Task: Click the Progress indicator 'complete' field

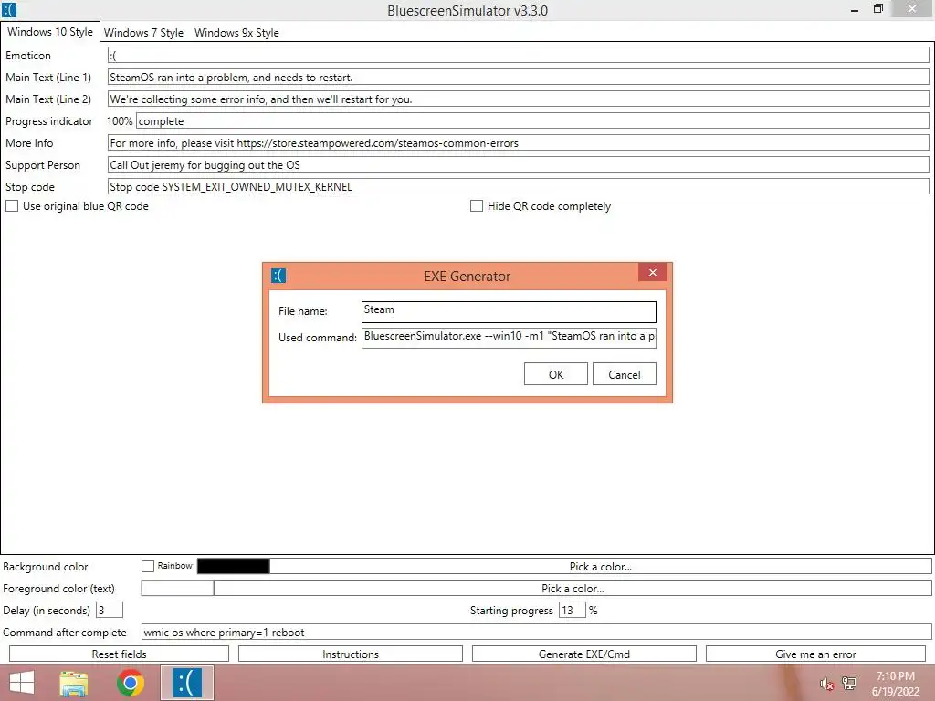Action: click(x=532, y=121)
